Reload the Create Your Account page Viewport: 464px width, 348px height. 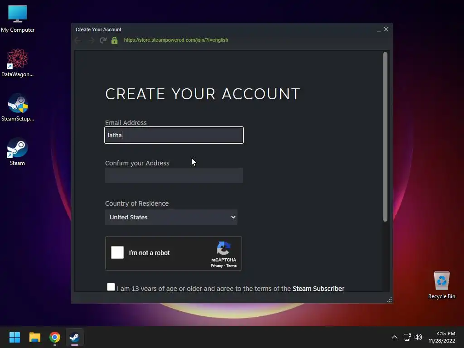tap(103, 40)
